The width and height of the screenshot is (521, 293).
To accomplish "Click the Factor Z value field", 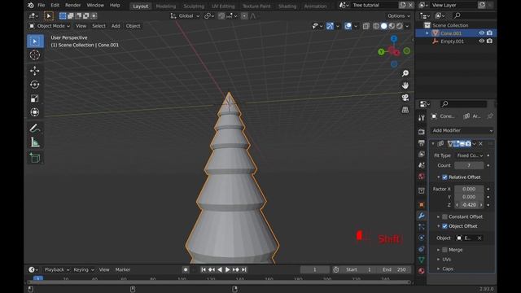I will tap(469, 205).
